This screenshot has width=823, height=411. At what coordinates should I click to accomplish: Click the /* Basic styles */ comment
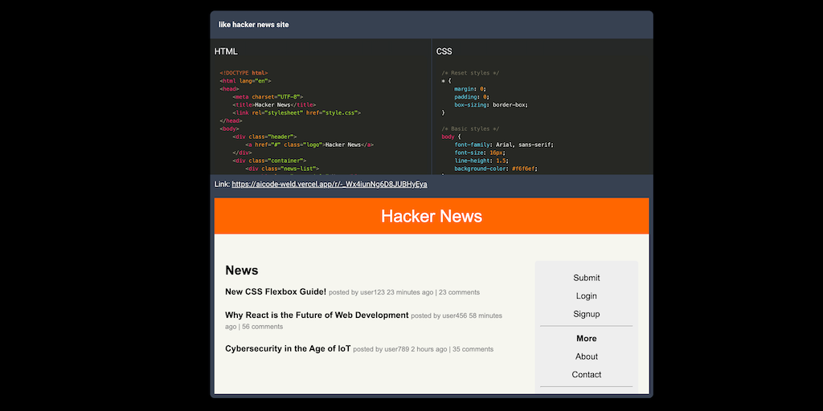pyautogui.click(x=470, y=128)
